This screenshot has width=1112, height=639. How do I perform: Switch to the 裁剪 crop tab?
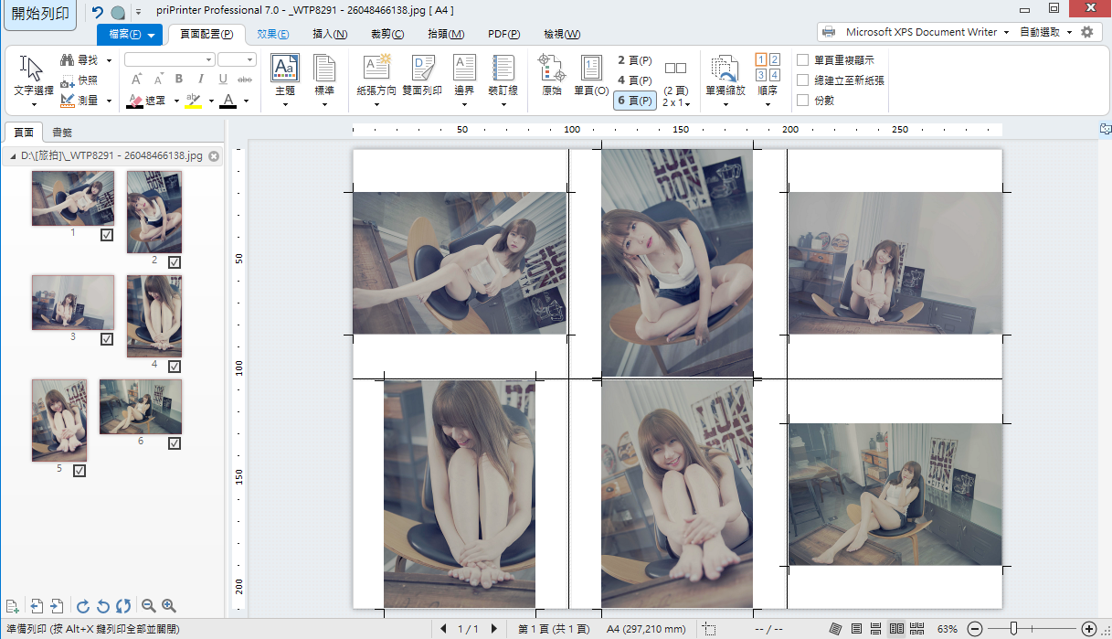tap(387, 35)
